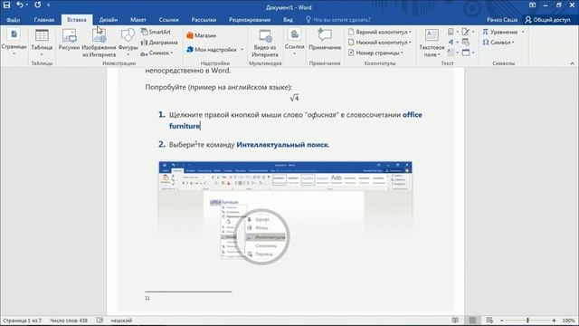
Task: Add a Примечание comment
Action: click(325, 40)
